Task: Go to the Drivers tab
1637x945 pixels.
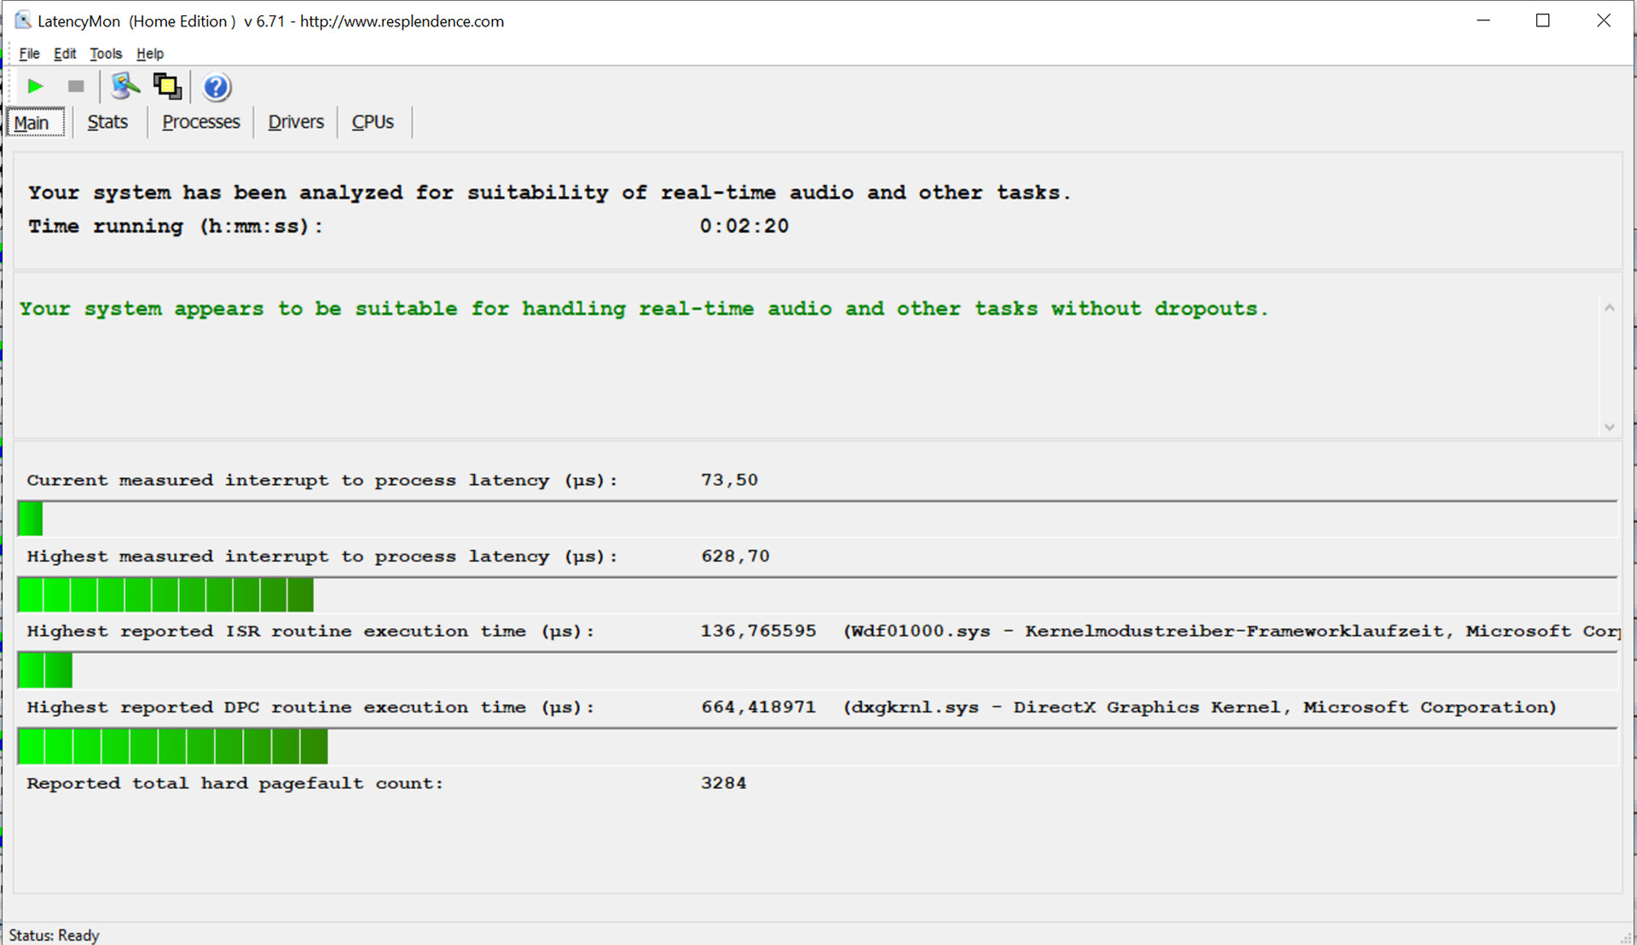Action: click(295, 122)
